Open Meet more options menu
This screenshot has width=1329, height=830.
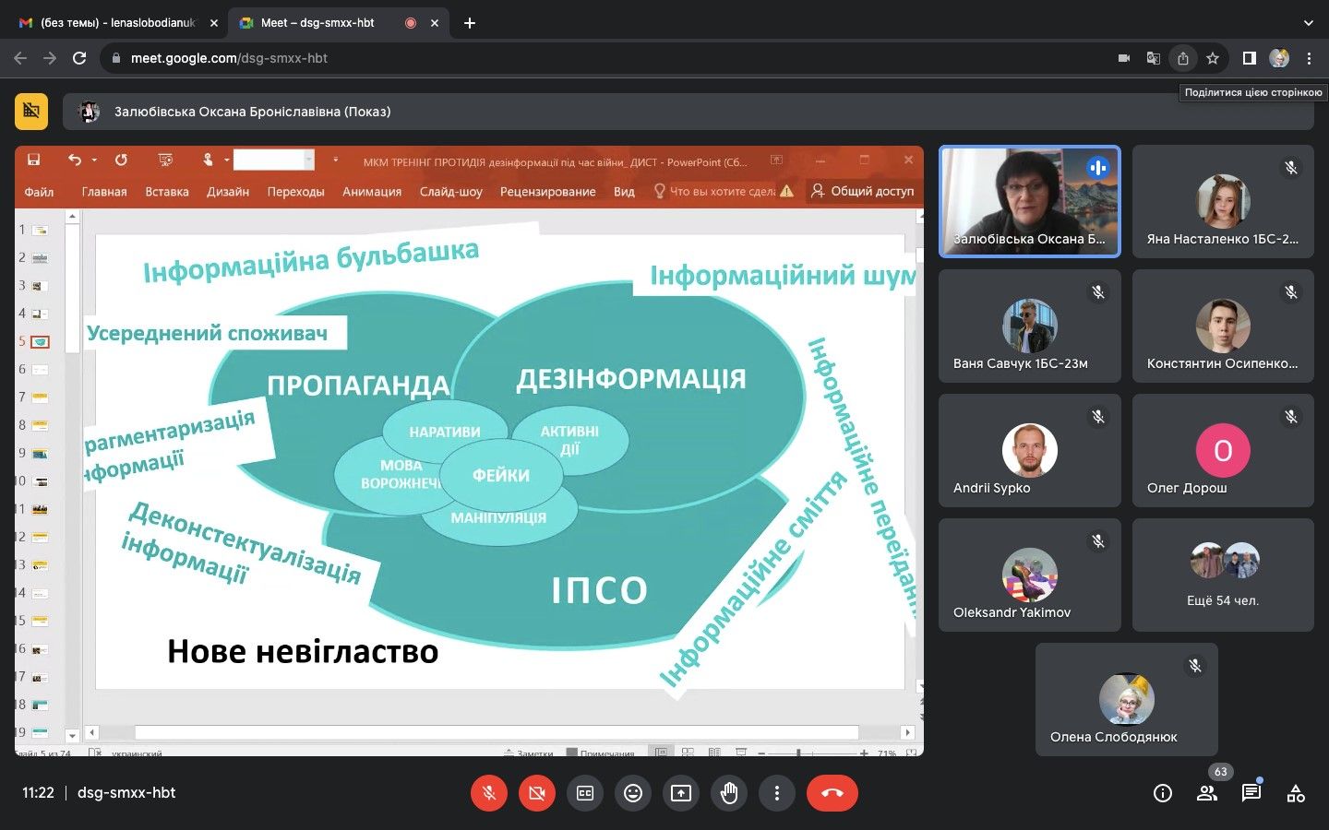(777, 793)
